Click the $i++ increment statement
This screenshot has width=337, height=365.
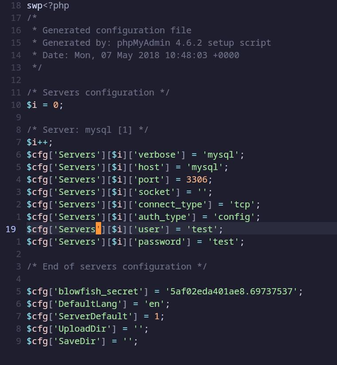pyautogui.click(x=40, y=142)
